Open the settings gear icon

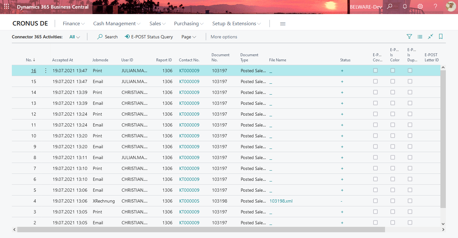[x=420, y=6]
